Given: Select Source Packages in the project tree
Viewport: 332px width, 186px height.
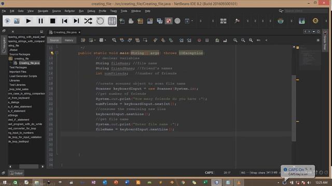Looking at the screenshot, I should point(20,54).
